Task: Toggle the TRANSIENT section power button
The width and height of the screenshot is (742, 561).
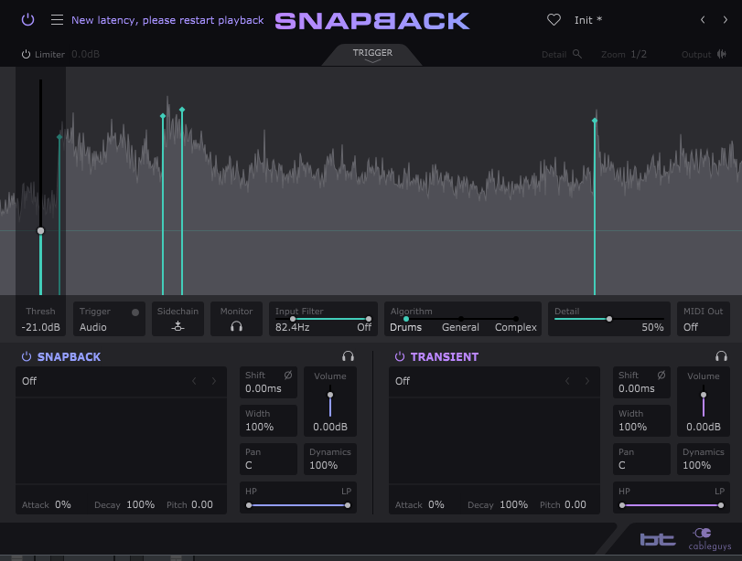Action: [400, 356]
